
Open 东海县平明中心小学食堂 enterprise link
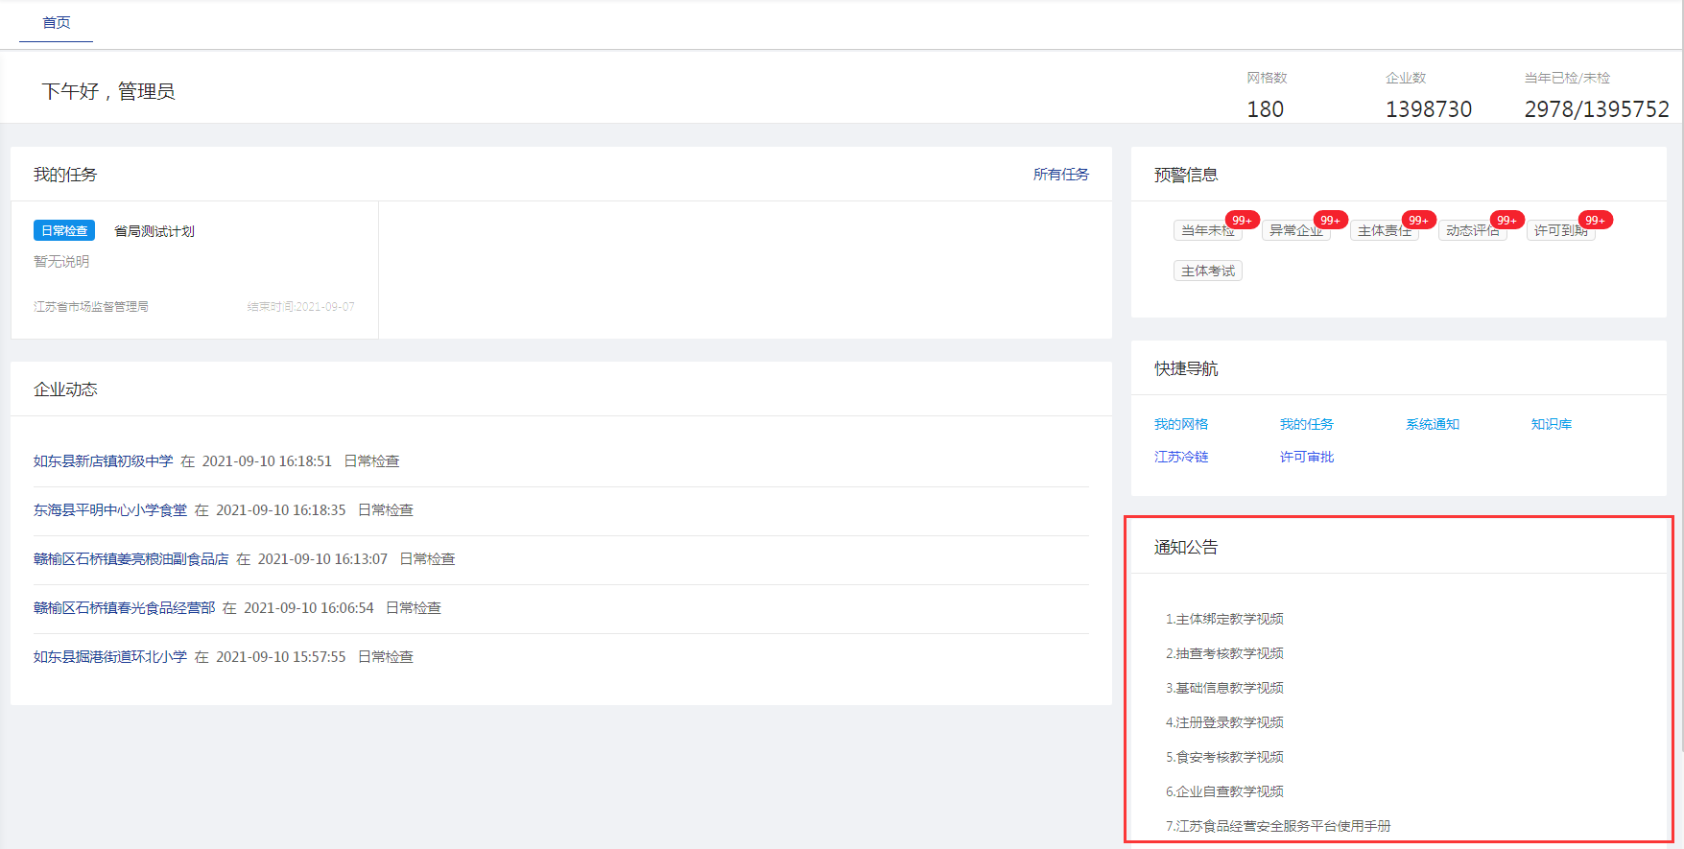[110, 510]
